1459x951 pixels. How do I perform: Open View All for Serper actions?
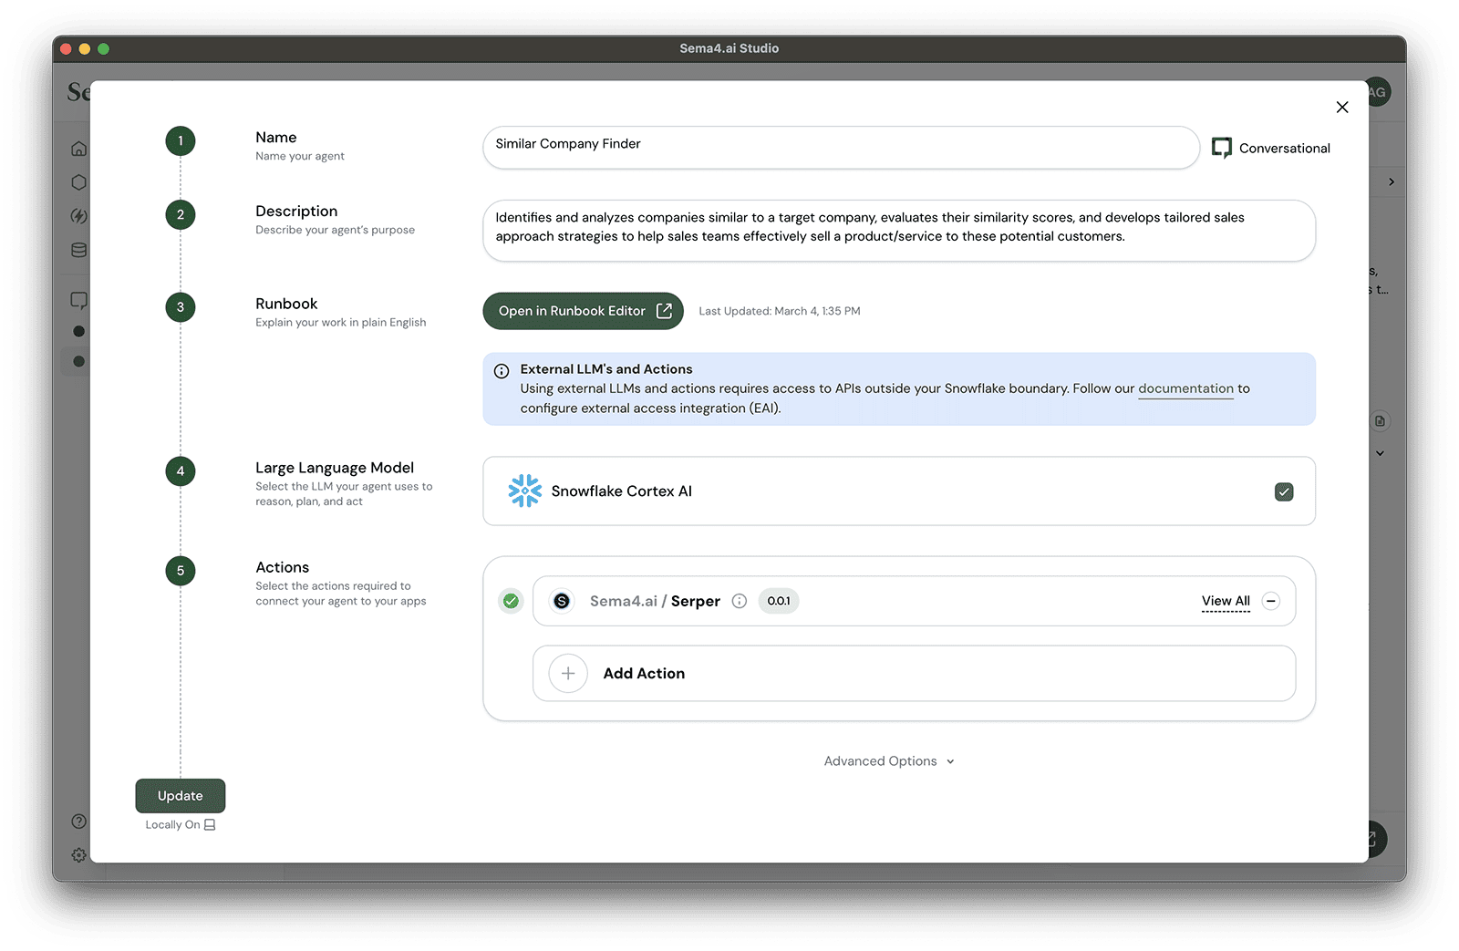pyautogui.click(x=1225, y=601)
